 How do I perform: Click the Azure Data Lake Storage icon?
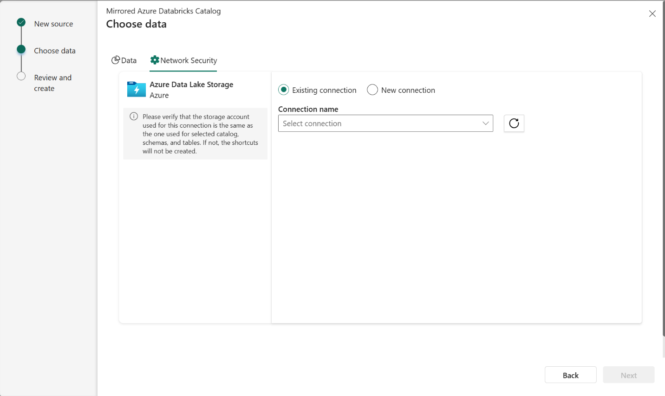point(137,89)
